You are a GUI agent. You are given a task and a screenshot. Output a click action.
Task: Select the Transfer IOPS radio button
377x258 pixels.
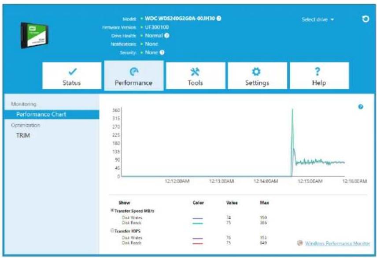[x=112, y=230]
